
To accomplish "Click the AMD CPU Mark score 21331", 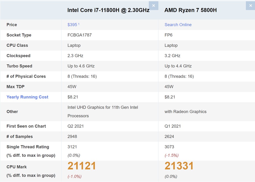I will point(179,166).
